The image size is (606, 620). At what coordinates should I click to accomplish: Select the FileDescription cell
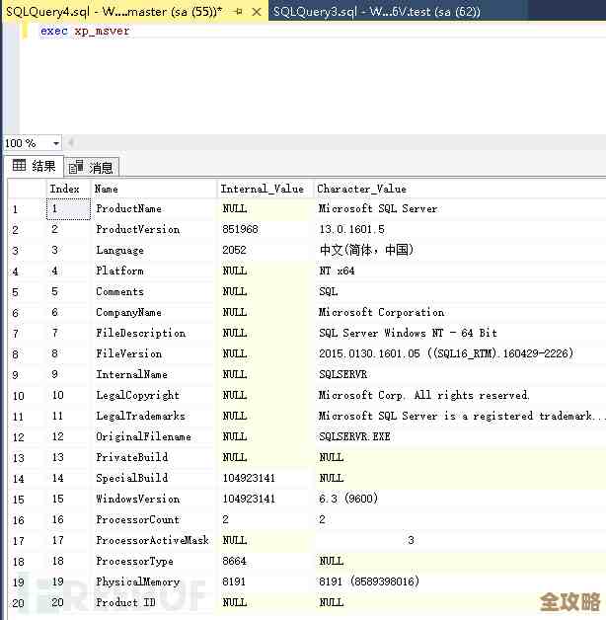pos(154,333)
